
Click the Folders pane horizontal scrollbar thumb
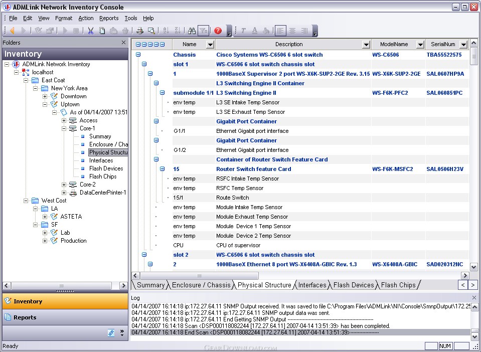61,285
